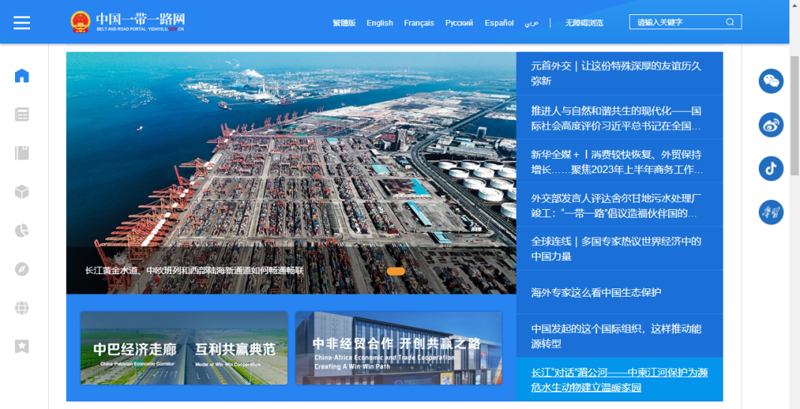Open the WeChat share icon

(771, 81)
